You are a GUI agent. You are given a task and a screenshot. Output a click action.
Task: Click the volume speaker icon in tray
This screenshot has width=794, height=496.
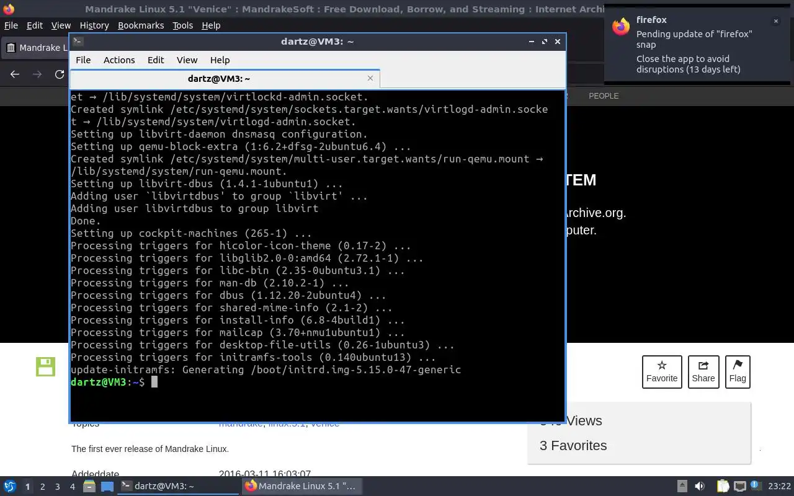pos(699,486)
